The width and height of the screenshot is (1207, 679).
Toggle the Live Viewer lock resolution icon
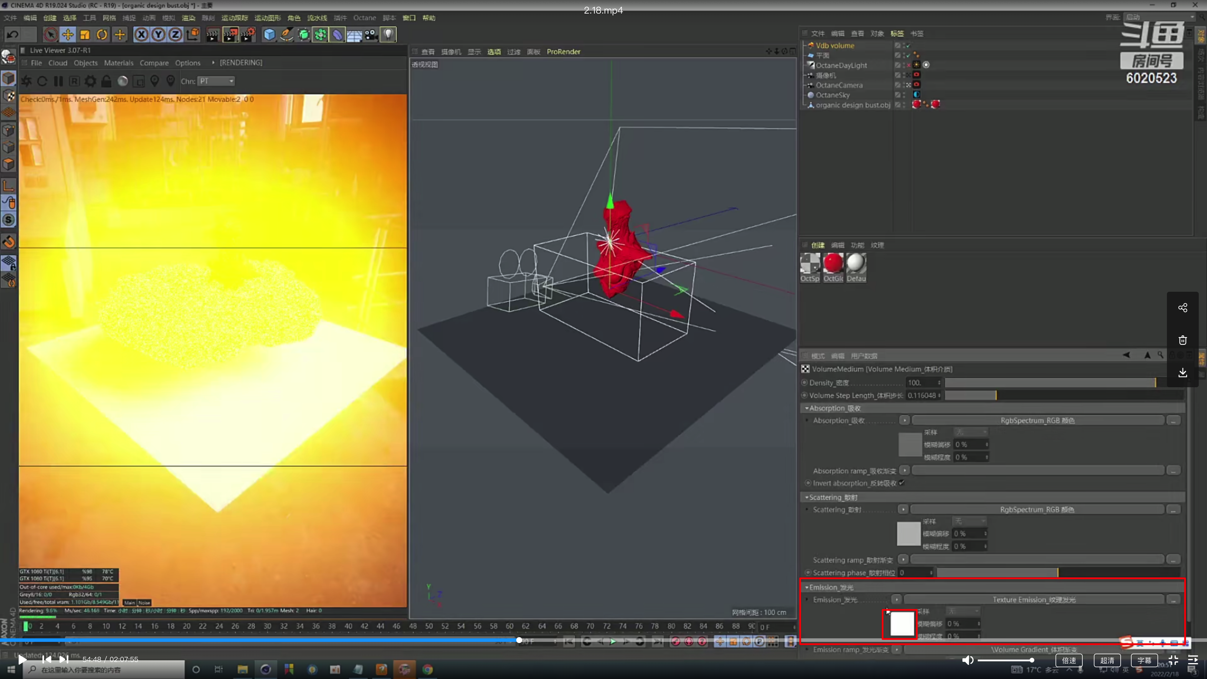click(x=106, y=82)
